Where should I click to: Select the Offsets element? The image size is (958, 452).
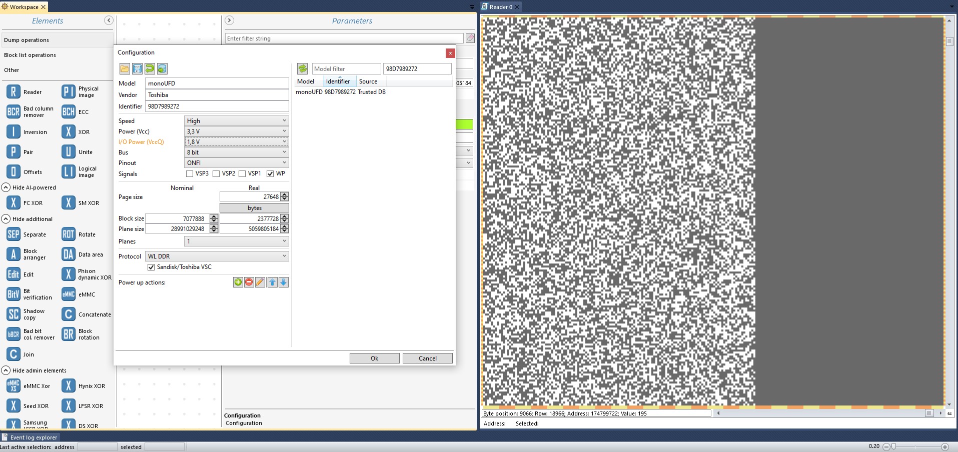coord(25,172)
